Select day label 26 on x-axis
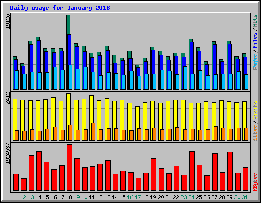Image resolution: width=261 pixels, height=203 pixels. pos(206,197)
